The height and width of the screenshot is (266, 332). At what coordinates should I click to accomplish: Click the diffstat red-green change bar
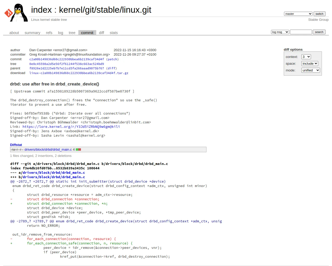78,150
